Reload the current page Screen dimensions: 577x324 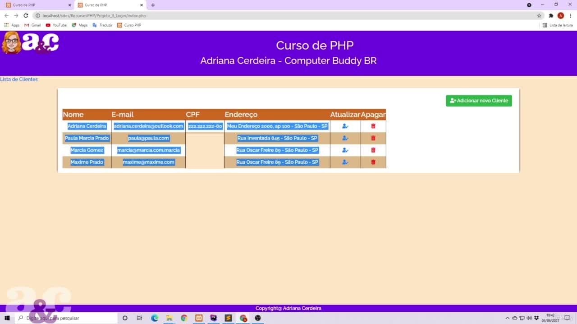tap(26, 15)
